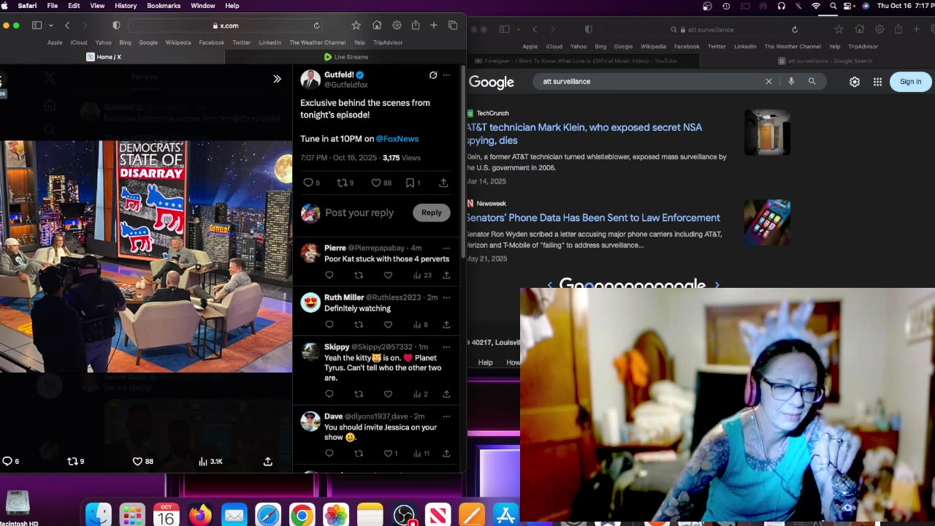This screenshot has height=526, width=935.
Task: Open Calendar app in the Dock
Action: click(167, 515)
